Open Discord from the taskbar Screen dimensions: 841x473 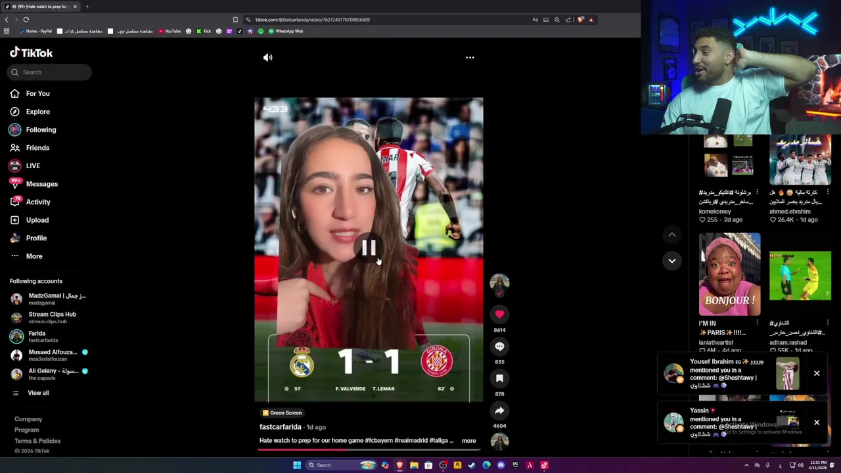tap(501, 465)
